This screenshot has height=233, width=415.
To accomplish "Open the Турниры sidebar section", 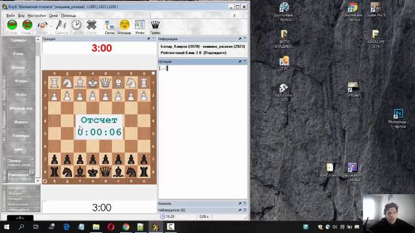I will [19, 40].
